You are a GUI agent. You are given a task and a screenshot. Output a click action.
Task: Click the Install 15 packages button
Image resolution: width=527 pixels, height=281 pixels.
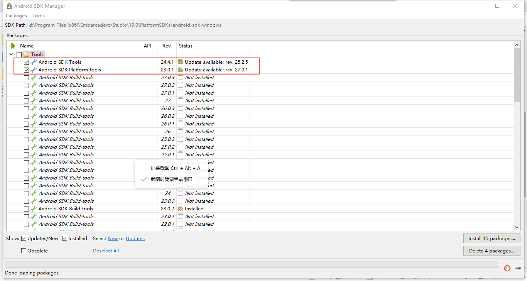pos(492,239)
